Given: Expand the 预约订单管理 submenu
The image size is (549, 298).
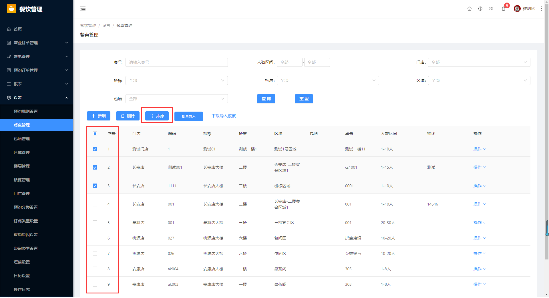Looking at the screenshot, I should coord(66,70).
